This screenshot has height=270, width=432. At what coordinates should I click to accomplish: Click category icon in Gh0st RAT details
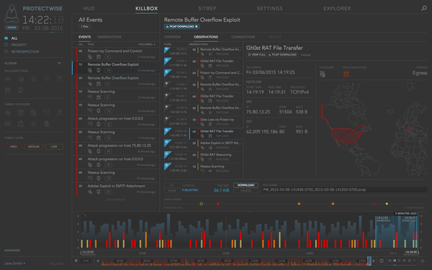point(323,74)
